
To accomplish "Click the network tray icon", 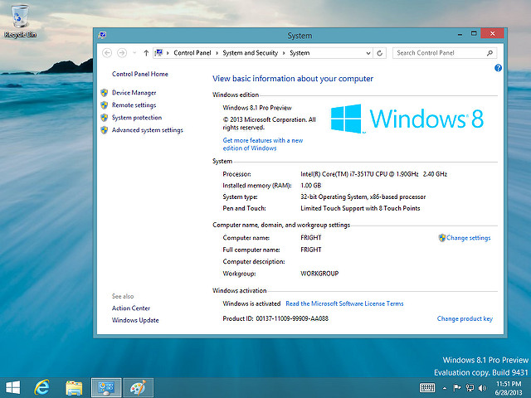I will click(470, 387).
